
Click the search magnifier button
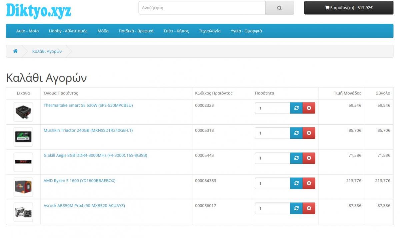click(x=279, y=8)
